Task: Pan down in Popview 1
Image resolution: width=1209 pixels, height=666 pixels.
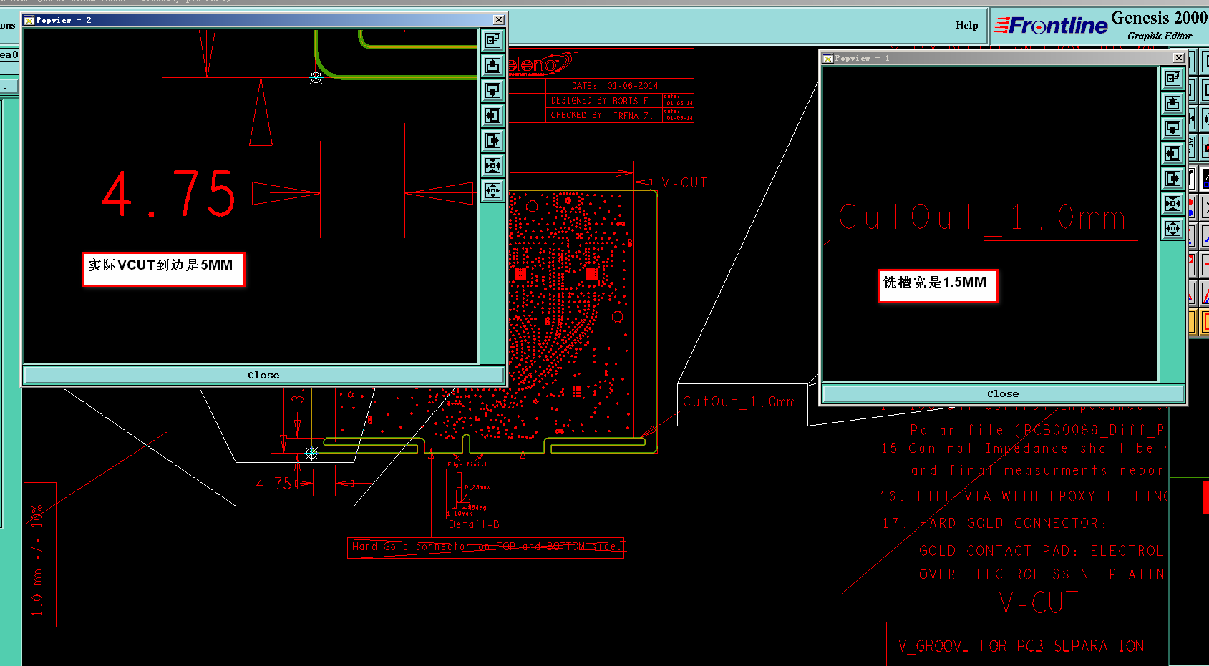Action: click(x=1172, y=128)
